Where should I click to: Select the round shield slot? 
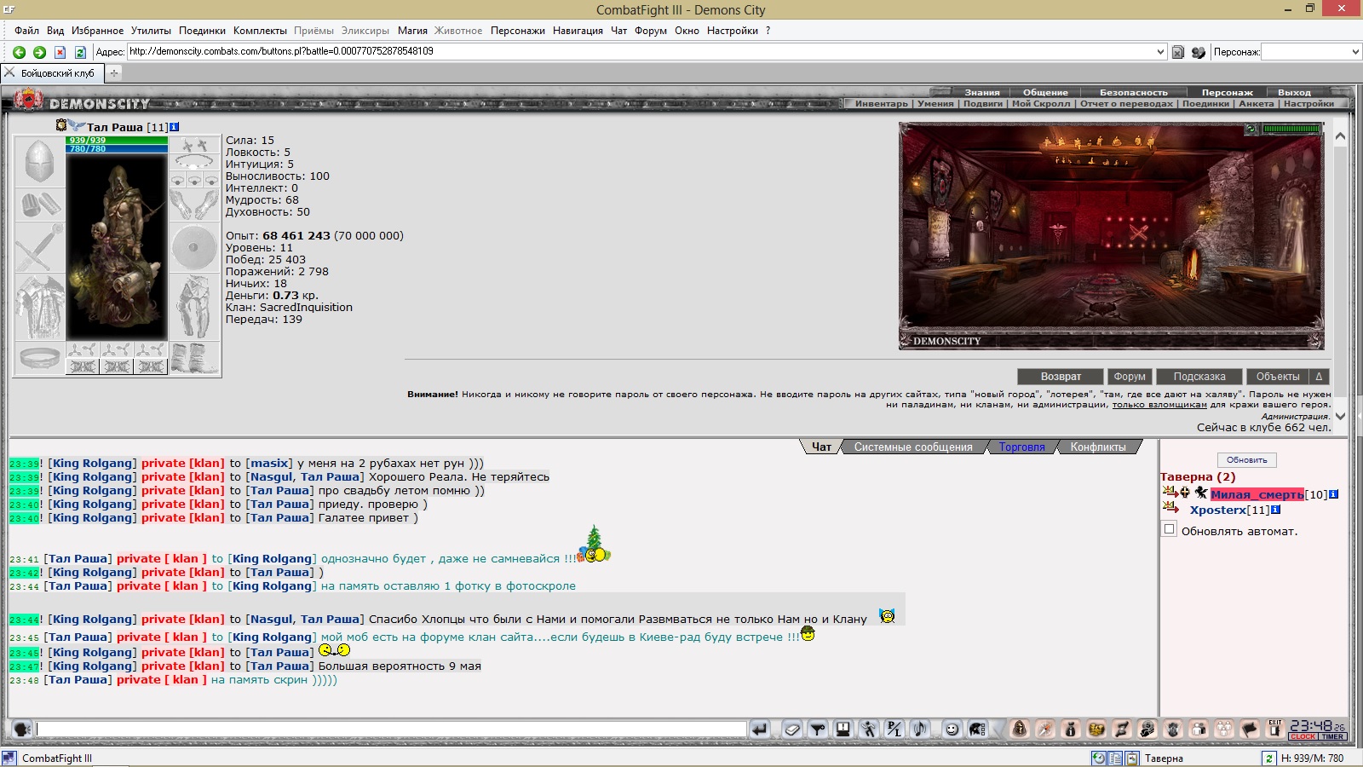point(194,247)
